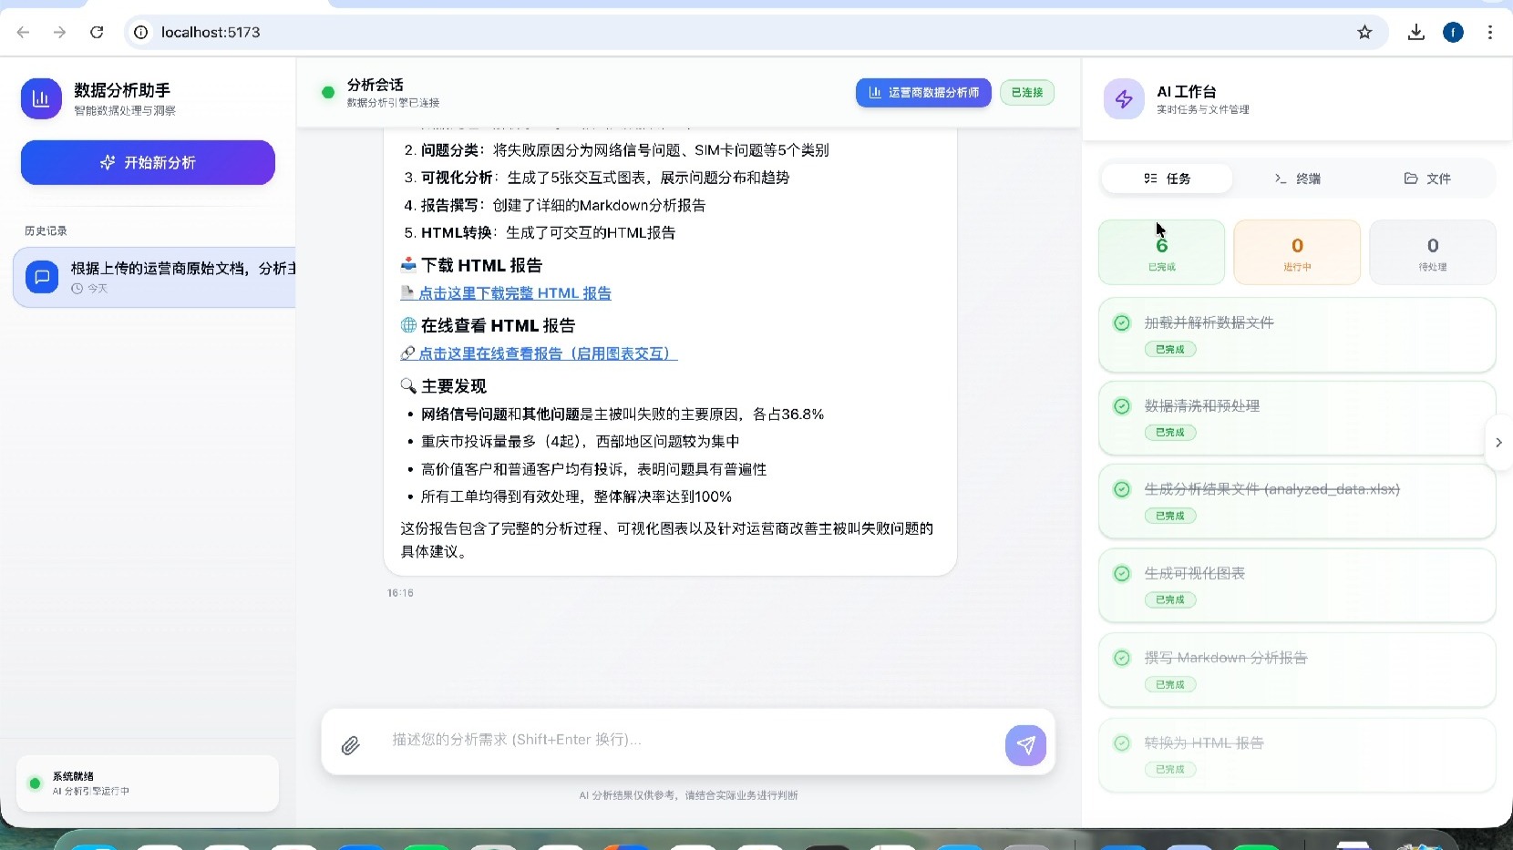Viewport: 1513px width, 850px height.
Task: Click the 已连接 connection badge
Action: [1027, 92]
